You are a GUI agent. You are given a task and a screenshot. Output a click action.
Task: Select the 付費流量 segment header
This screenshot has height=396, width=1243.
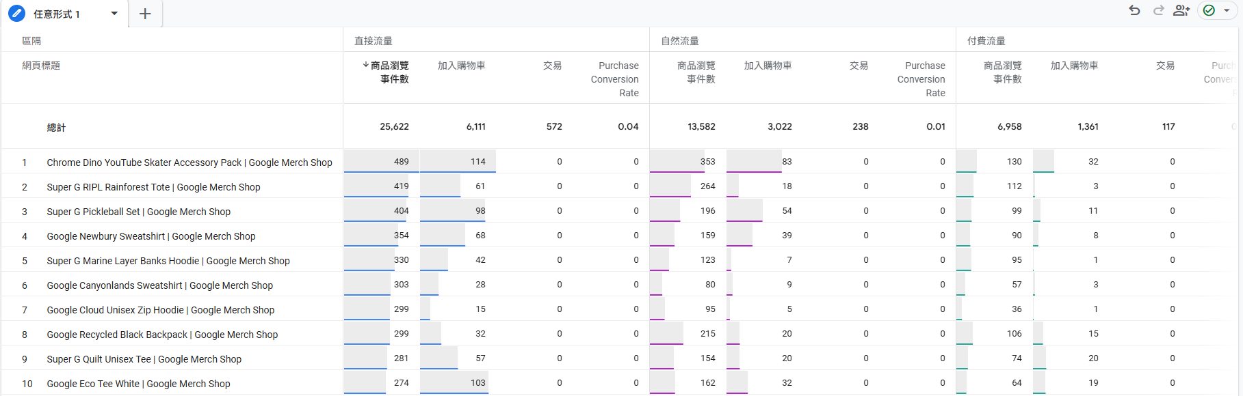point(986,41)
